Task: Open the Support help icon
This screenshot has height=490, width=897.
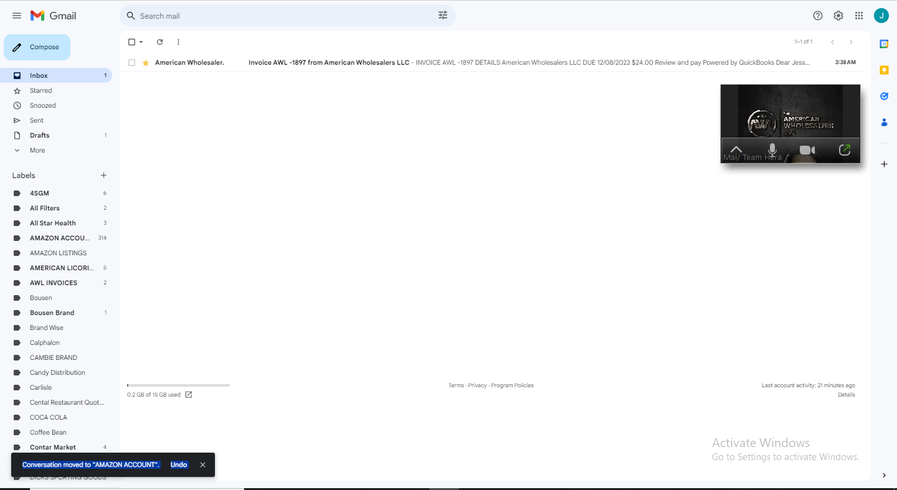Action: tap(818, 16)
